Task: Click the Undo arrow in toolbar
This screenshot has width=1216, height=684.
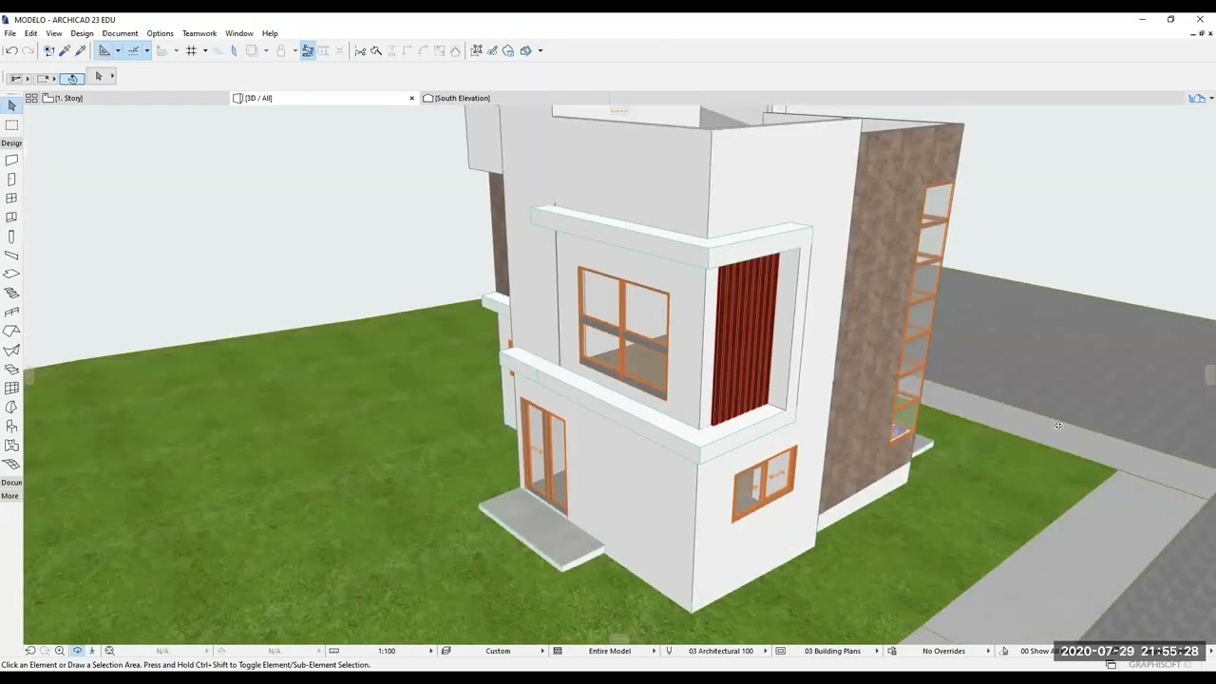Action: click(11, 50)
